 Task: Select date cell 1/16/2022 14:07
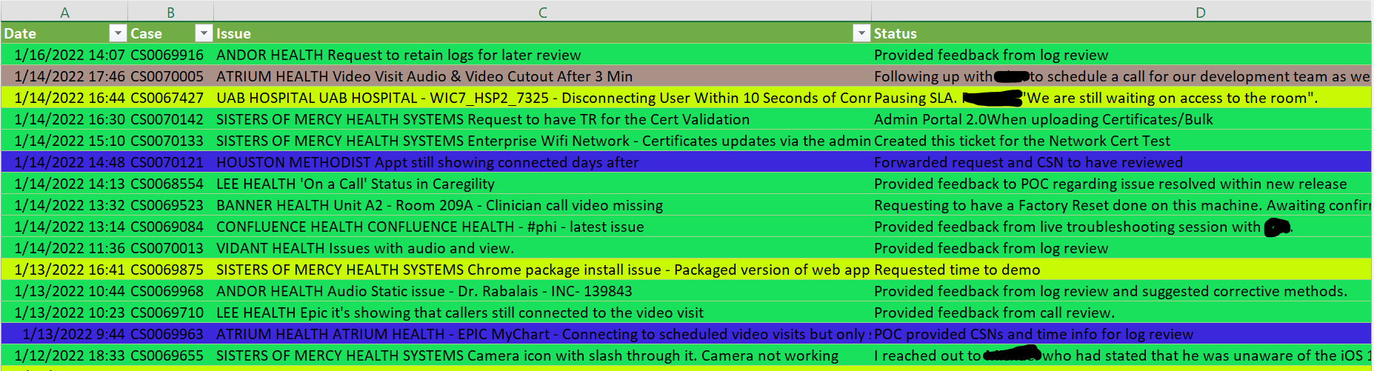(x=64, y=55)
